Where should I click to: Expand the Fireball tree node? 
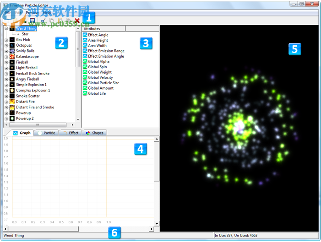(6, 62)
